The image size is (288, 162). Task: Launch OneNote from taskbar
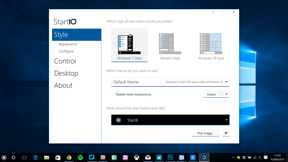125,157
